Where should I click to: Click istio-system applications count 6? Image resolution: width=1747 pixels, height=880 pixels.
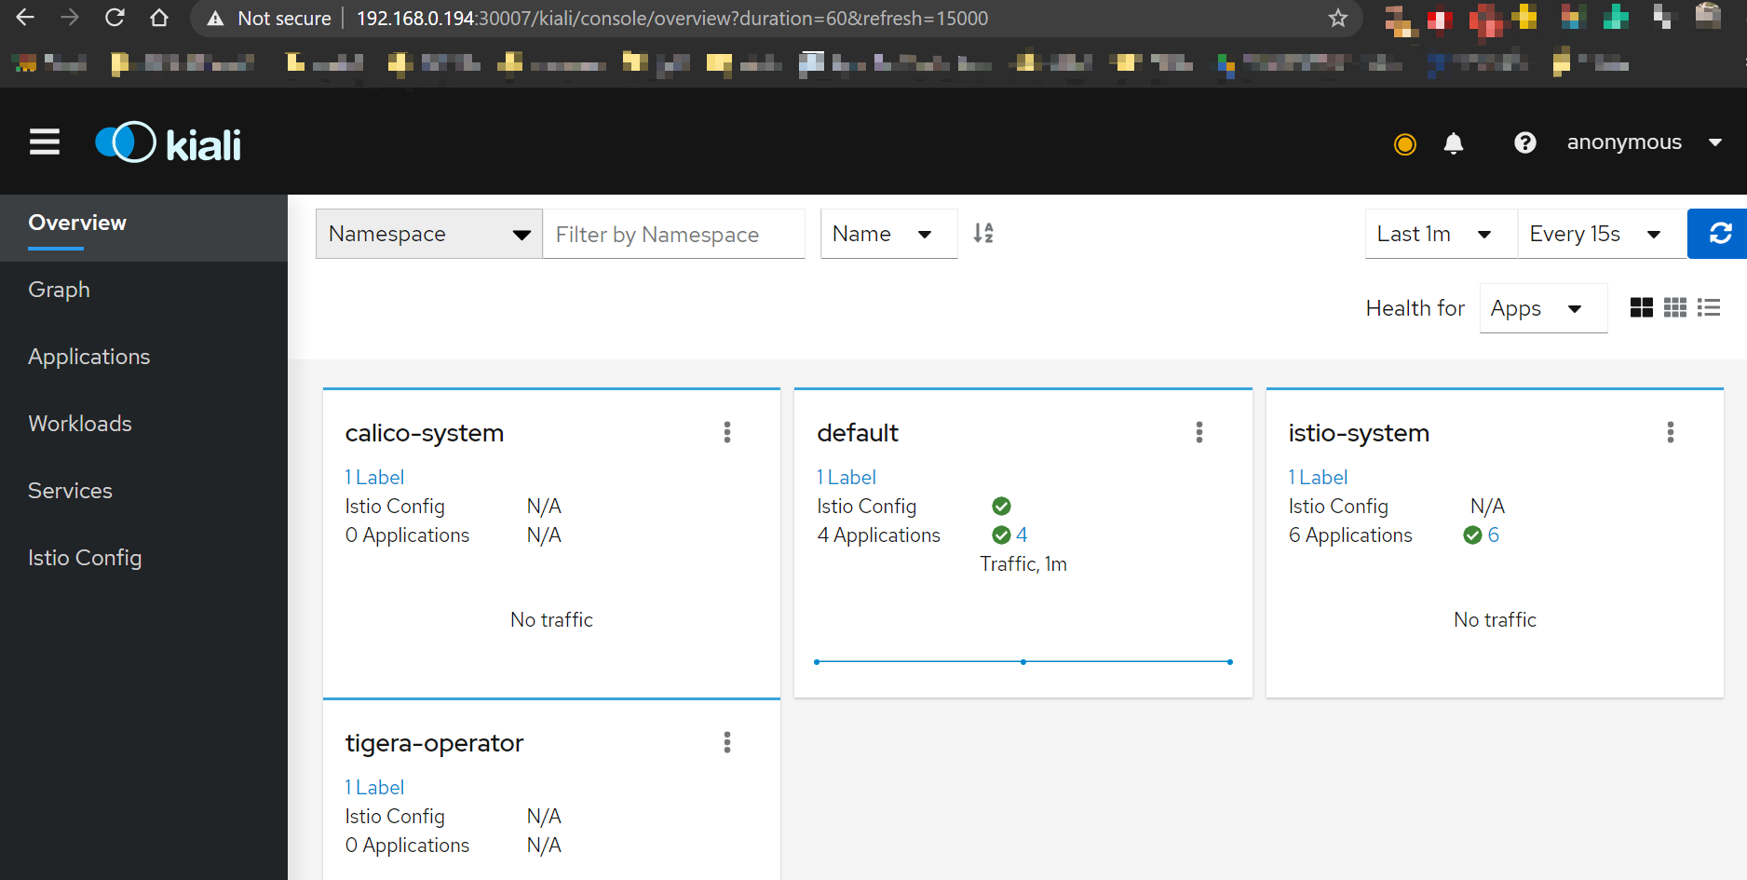coord(1494,535)
